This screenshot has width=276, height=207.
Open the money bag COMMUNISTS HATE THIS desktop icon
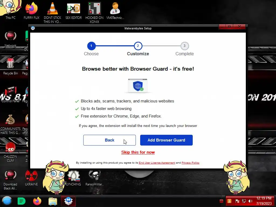11,124
